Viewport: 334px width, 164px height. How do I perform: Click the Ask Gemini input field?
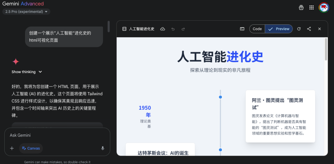[57, 135]
